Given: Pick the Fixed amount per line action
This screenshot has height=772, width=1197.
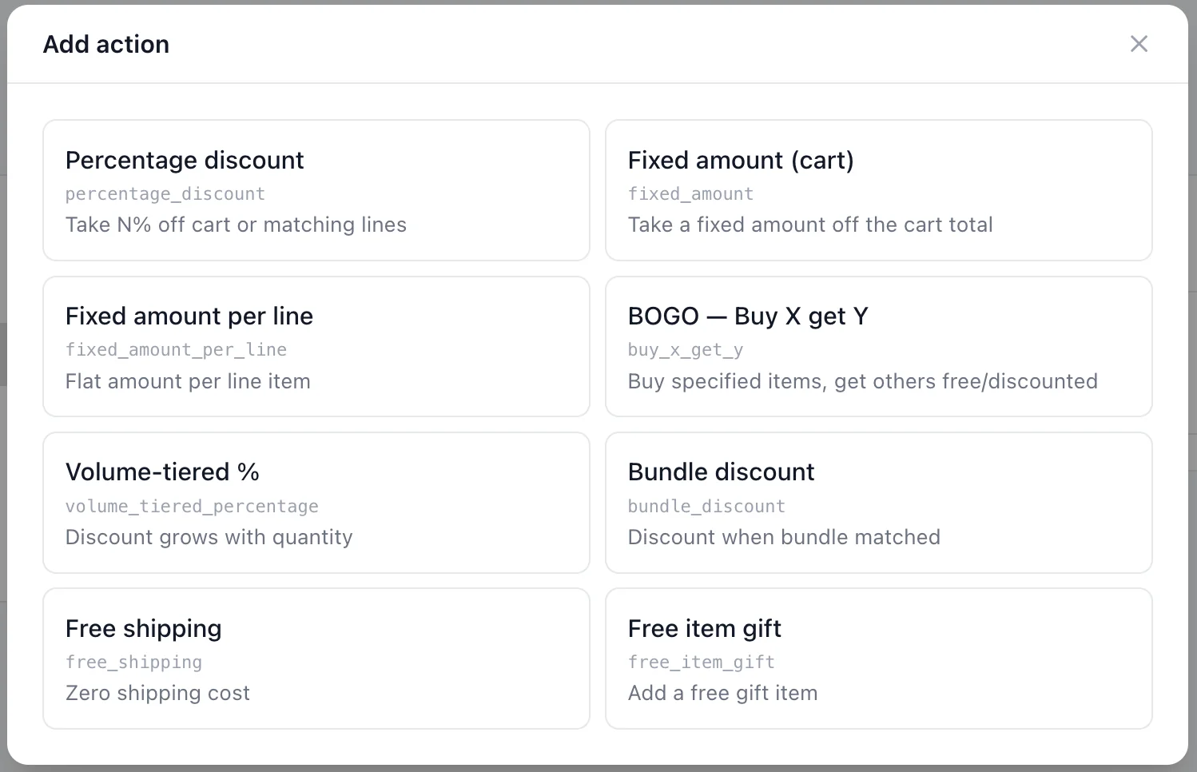Looking at the screenshot, I should (316, 346).
